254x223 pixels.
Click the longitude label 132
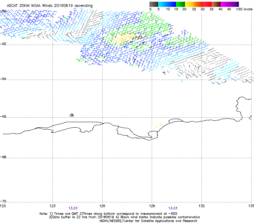pos(201,206)
